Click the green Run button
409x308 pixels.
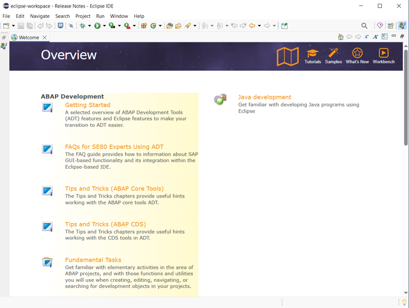[x=97, y=26]
